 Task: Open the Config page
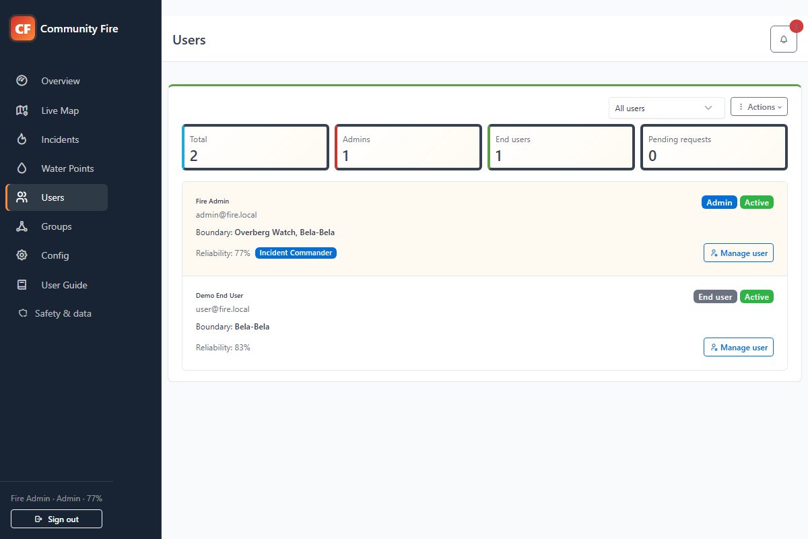(x=57, y=255)
